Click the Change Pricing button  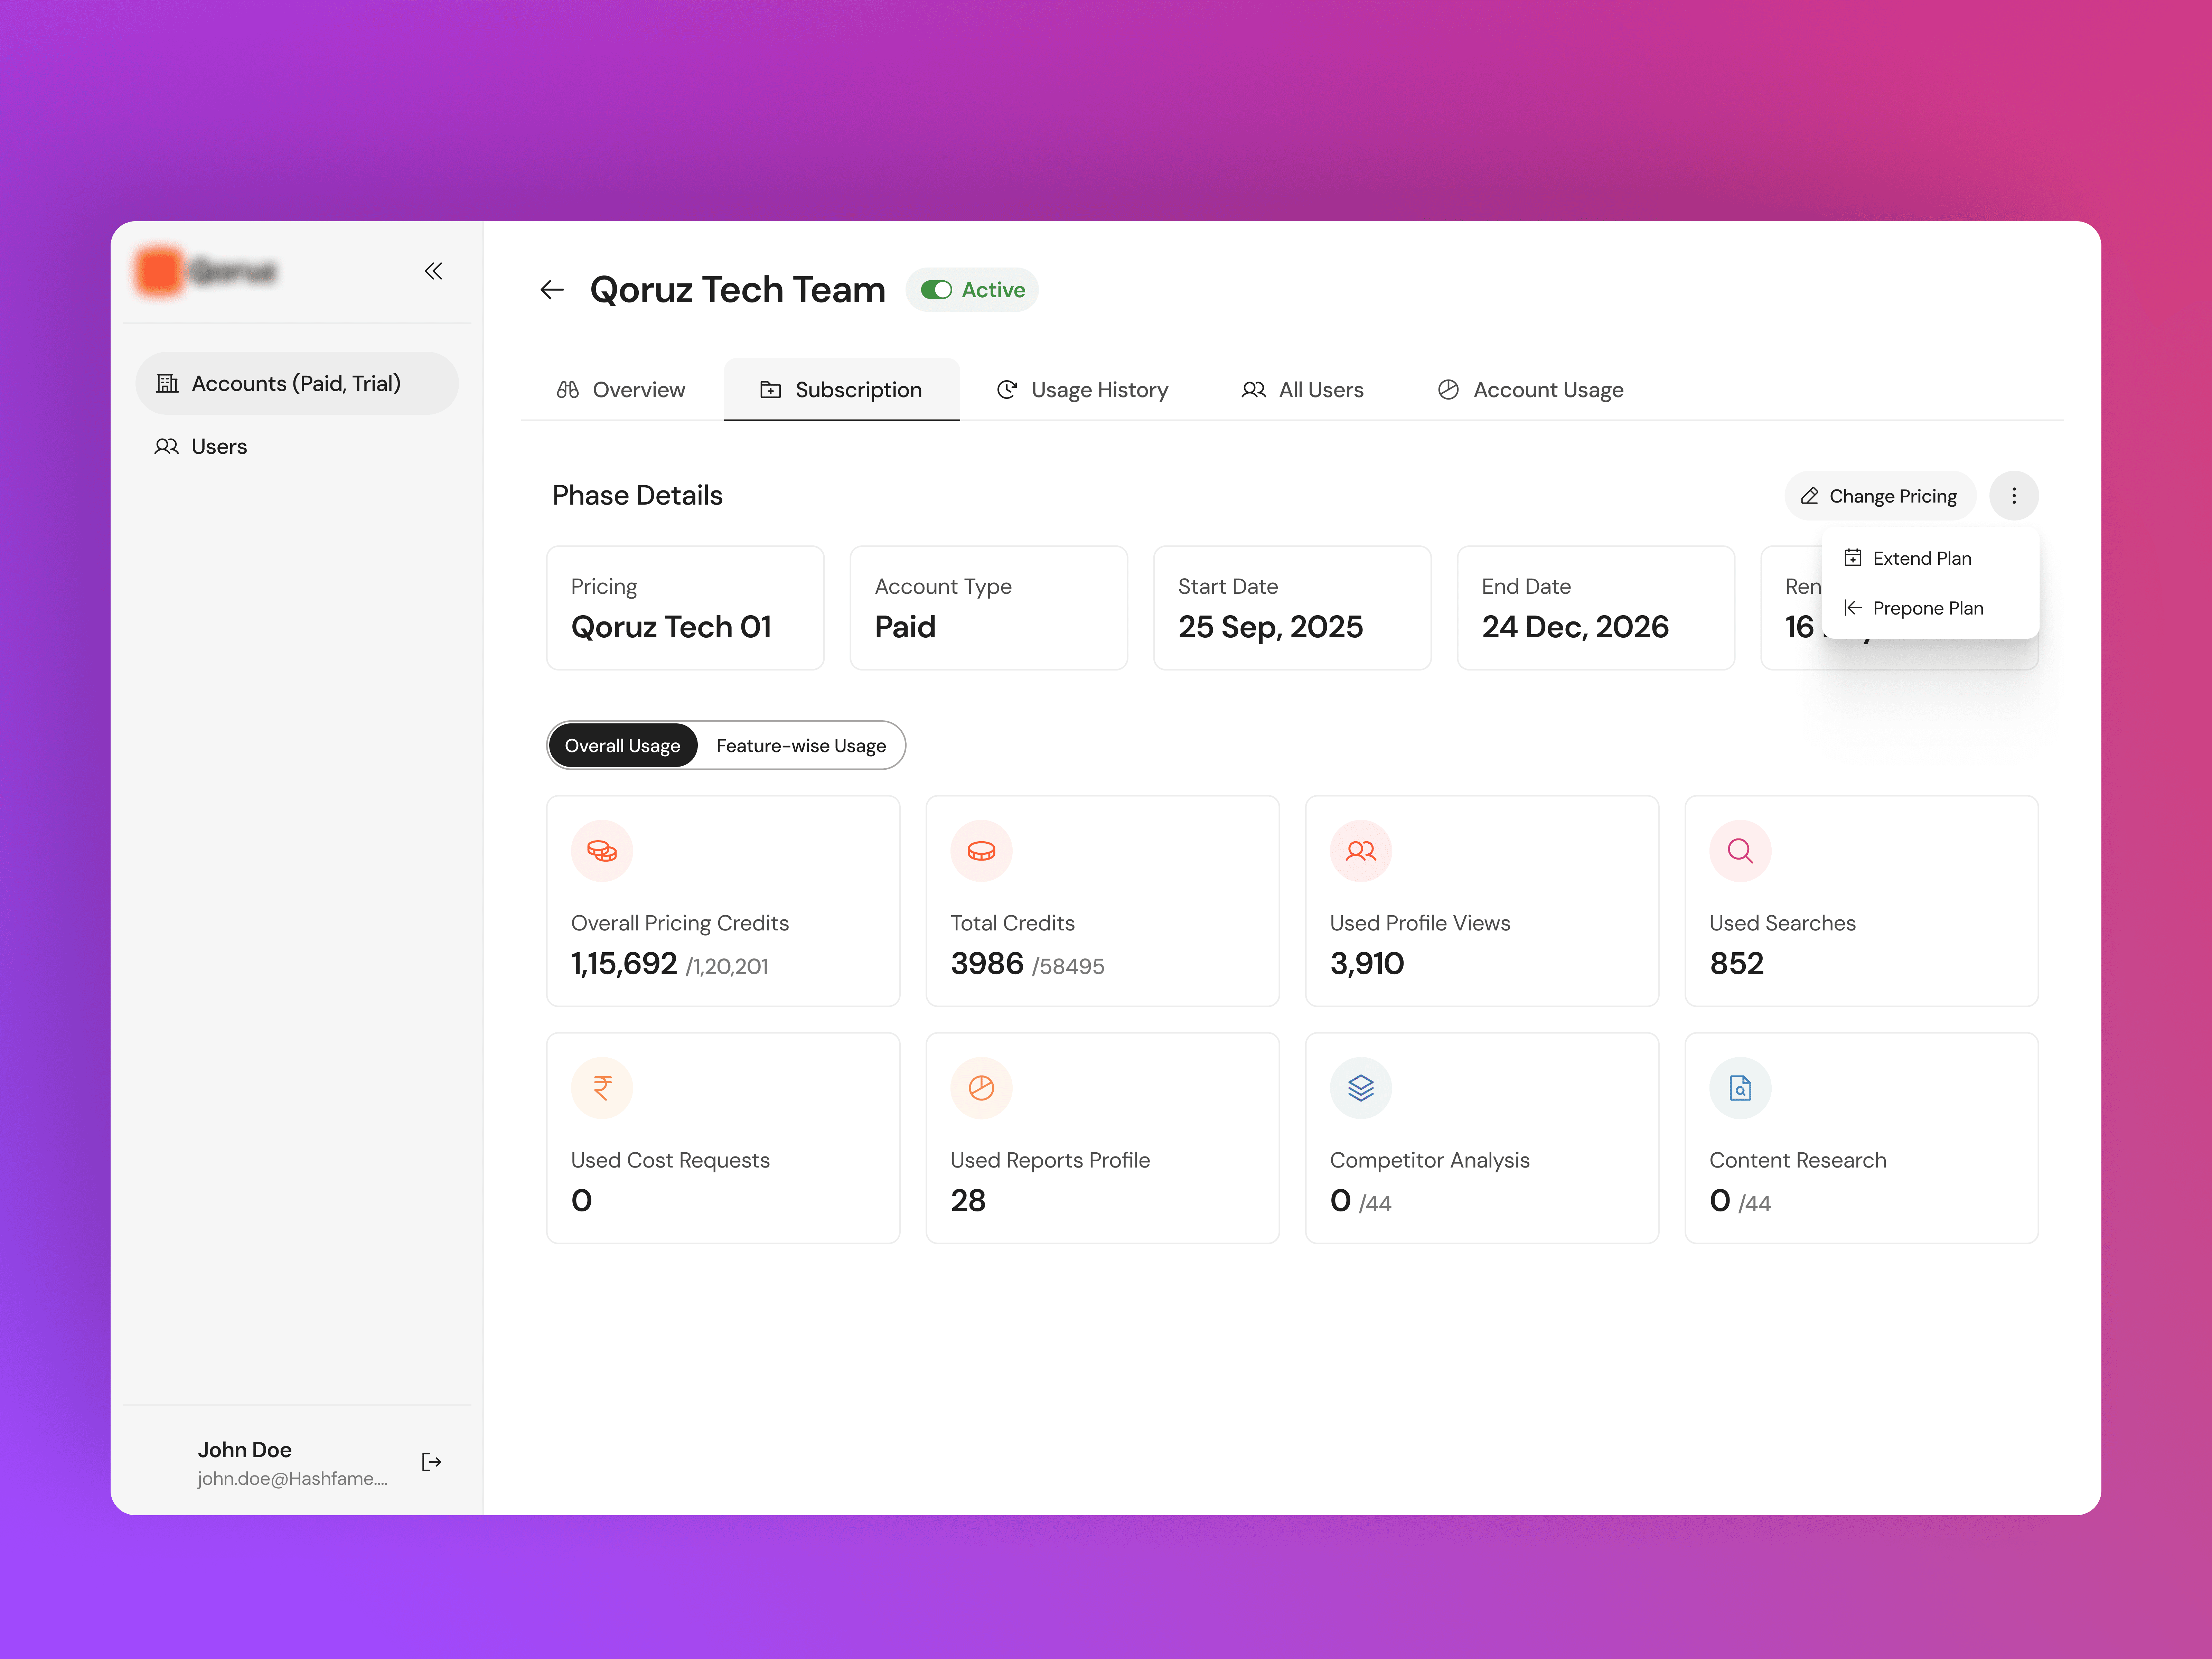1879,496
